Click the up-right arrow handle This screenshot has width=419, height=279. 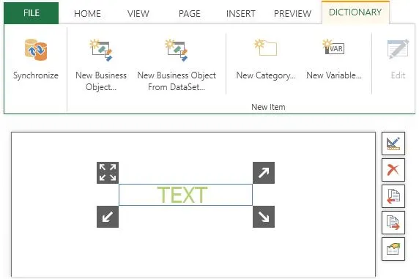[x=264, y=173]
